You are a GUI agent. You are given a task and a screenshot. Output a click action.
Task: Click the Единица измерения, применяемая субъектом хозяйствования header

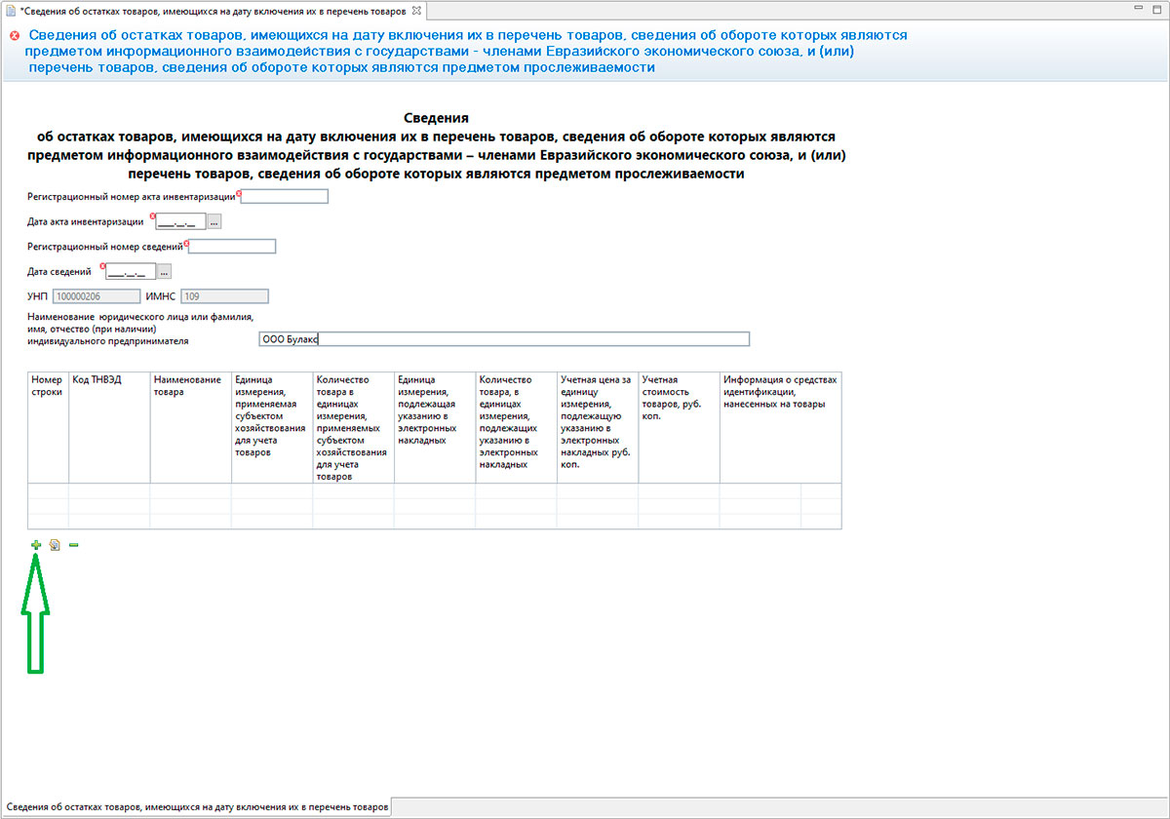(x=272, y=427)
